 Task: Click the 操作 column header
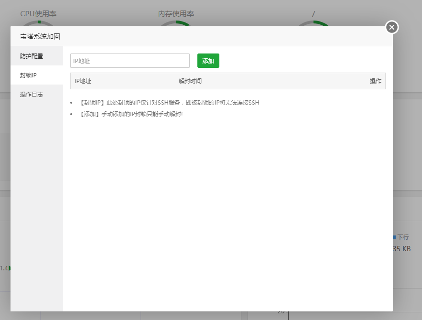point(376,81)
